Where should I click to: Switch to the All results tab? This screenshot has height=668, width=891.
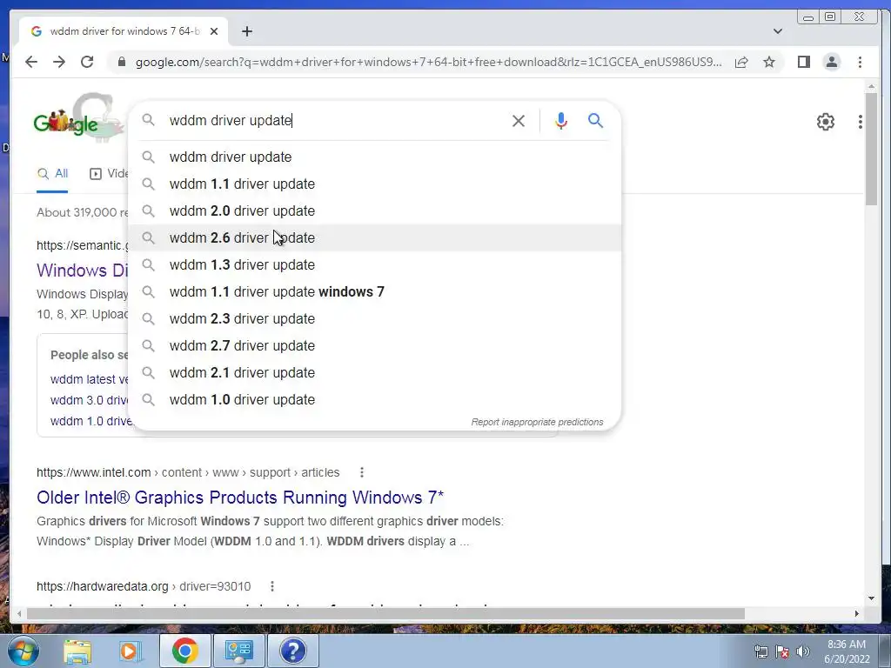pos(52,173)
